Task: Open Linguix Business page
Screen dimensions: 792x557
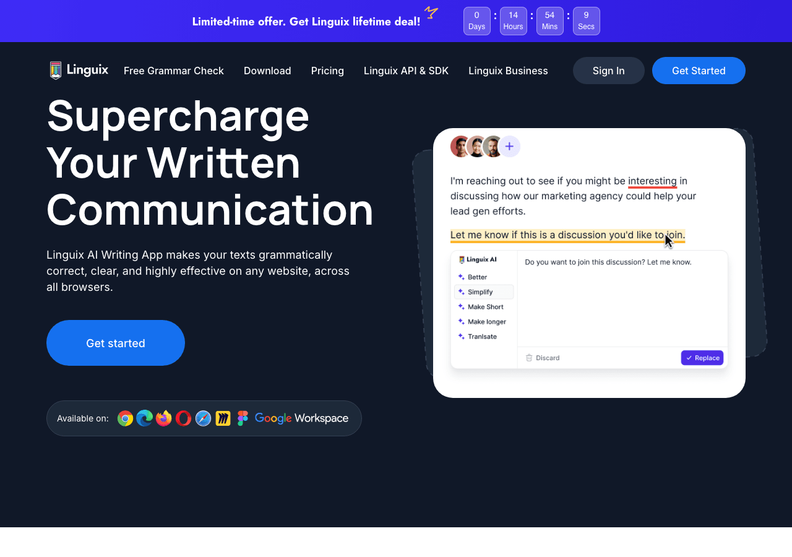Action: (508, 71)
